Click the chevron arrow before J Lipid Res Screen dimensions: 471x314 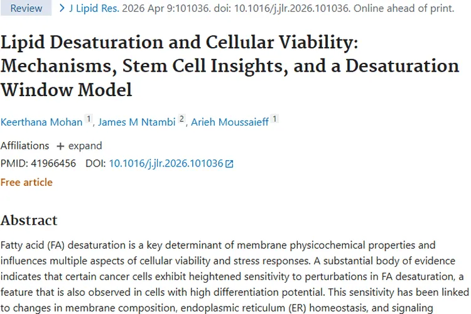[x=61, y=8]
